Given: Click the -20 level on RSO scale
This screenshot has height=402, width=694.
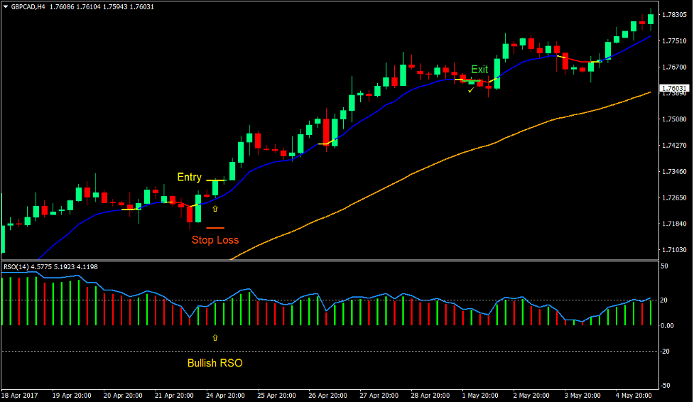Looking at the screenshot, I should click(x=667, y=352).
